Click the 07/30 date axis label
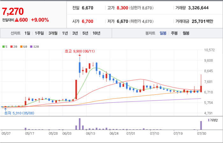This screenshot has width=223, height=143. pyautogui.click(x=202, y=134)
